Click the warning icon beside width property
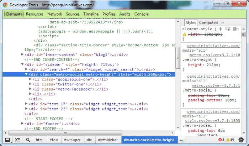 point(184,34)
